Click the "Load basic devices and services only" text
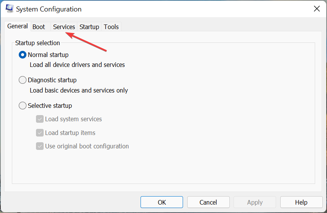Viewport: 327px width, 213px height. [79, 91]
